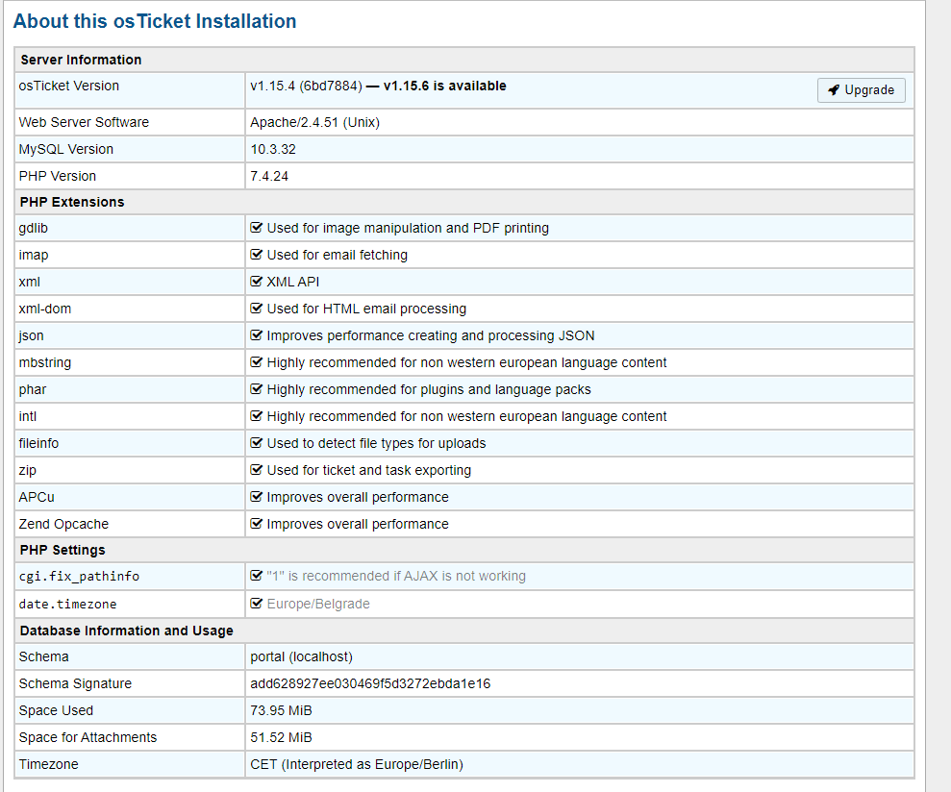This screenshot has height=792, width=951.
Task: Click the check icon in the json row
Action: pos(257,335)
